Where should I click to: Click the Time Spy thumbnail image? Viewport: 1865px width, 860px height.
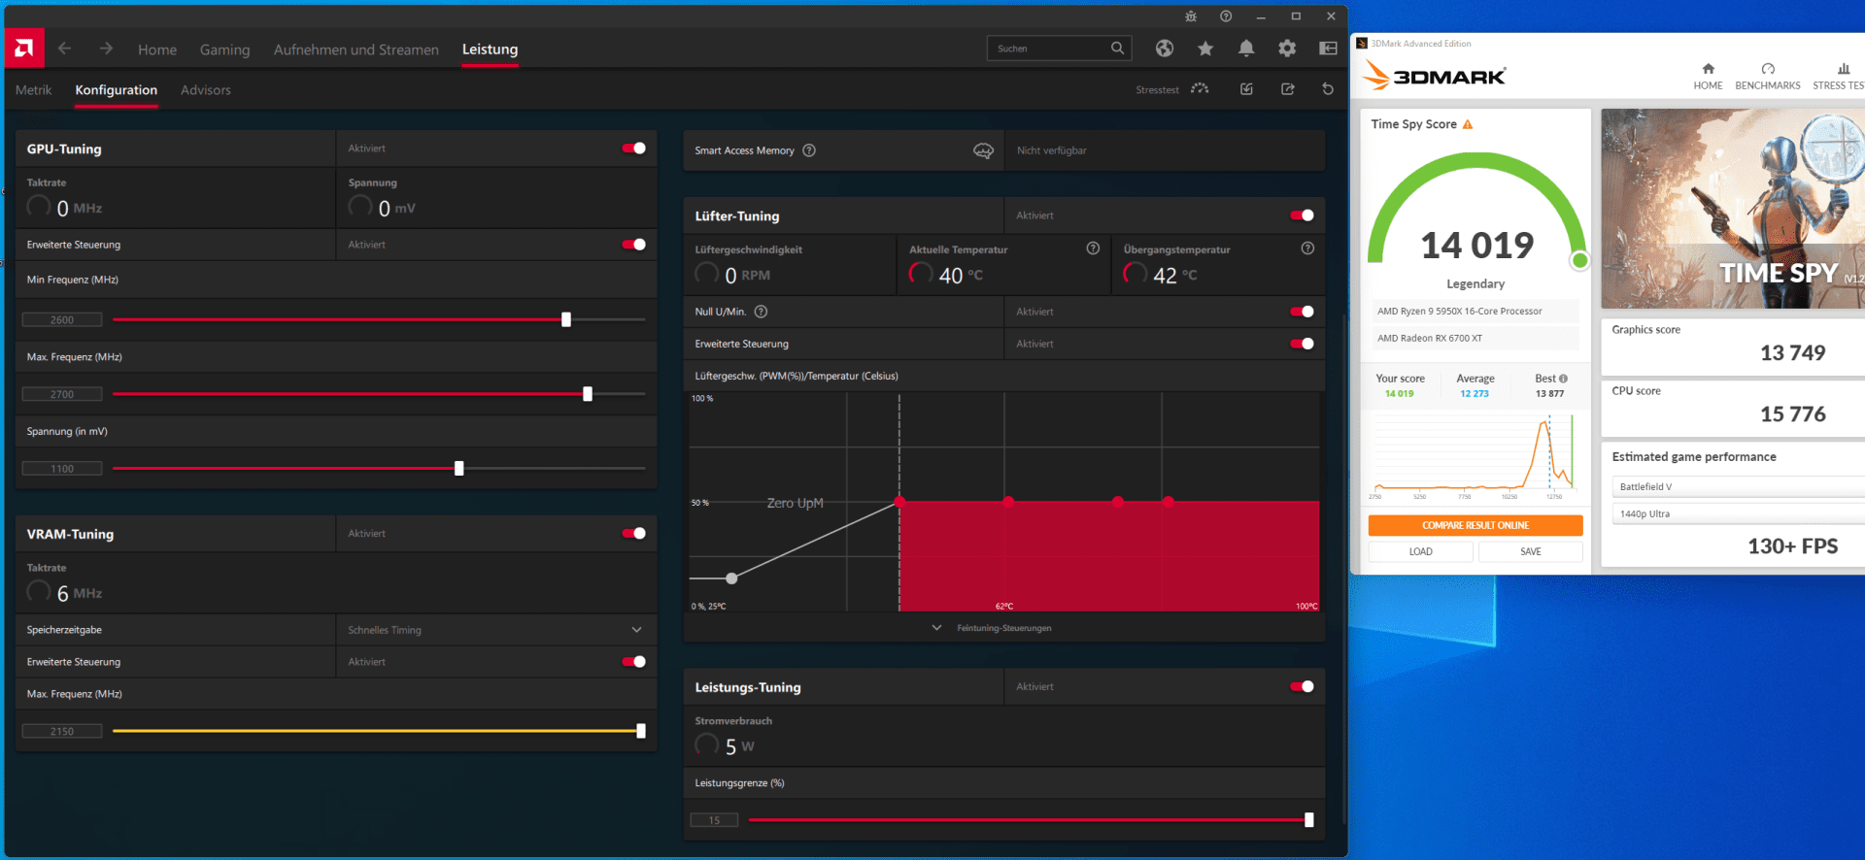(1733, 209)
